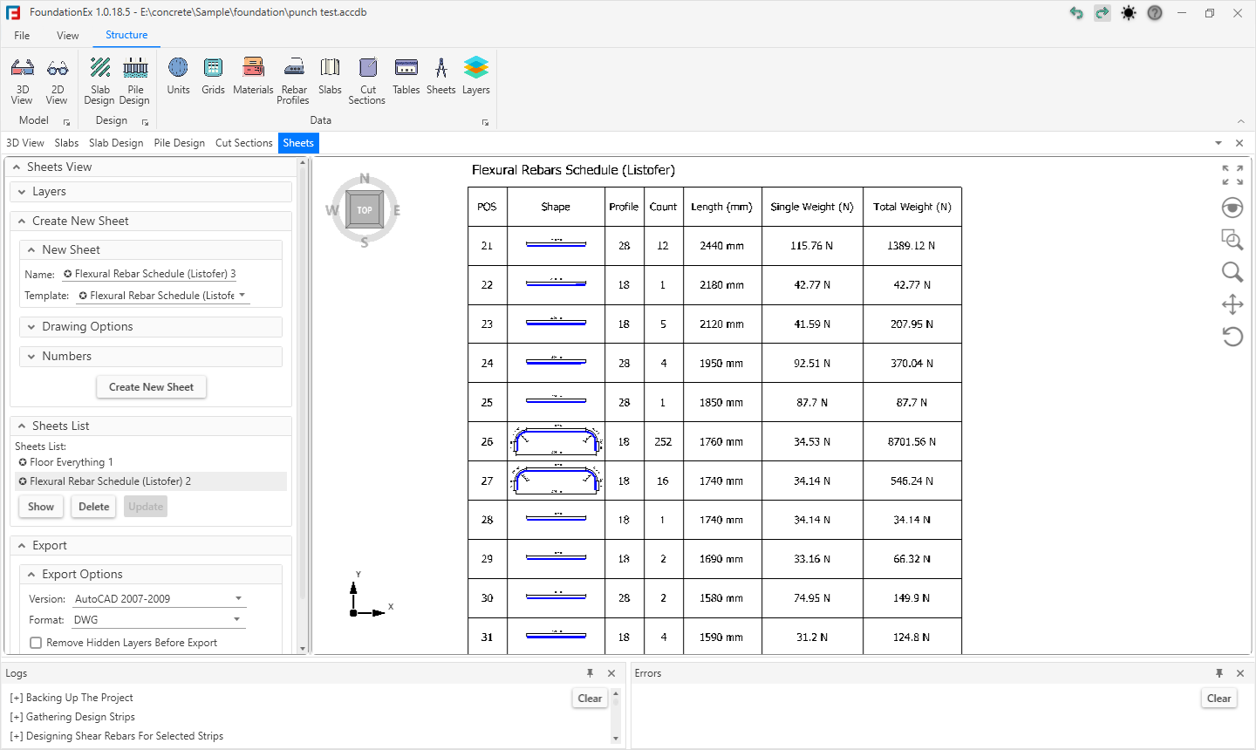Enable Remove Hidden Layers Before Export

[37, 643]
